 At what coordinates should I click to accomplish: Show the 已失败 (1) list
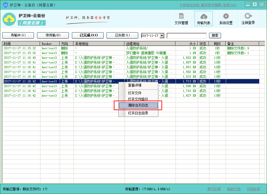pyautogui.click(x=122, y=35)
